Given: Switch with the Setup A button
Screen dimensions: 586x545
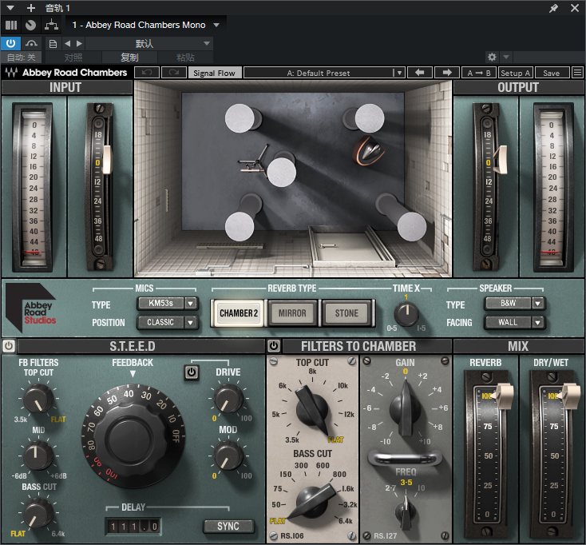Looking at the screenshot, I should pyautogui.click(x=516, y=73).
